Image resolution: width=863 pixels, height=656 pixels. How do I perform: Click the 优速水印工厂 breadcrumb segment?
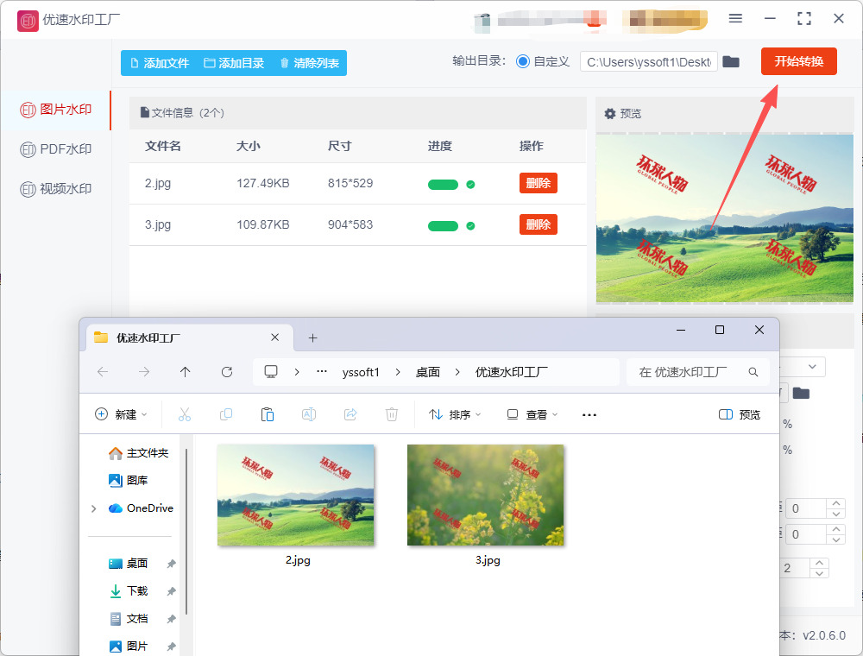pyautogui.click(x=511, y=373)
